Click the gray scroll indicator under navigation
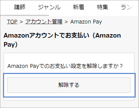Viewport: 139px width, 108px height. point(25,15)
